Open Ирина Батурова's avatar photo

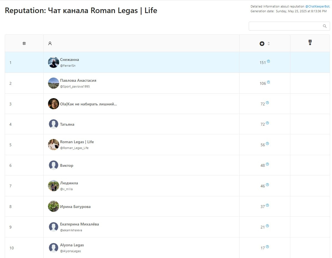tap(54, 206)
